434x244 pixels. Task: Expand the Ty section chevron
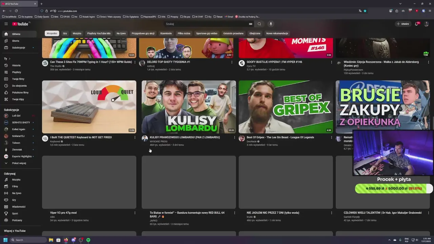[x=10, y=59]
